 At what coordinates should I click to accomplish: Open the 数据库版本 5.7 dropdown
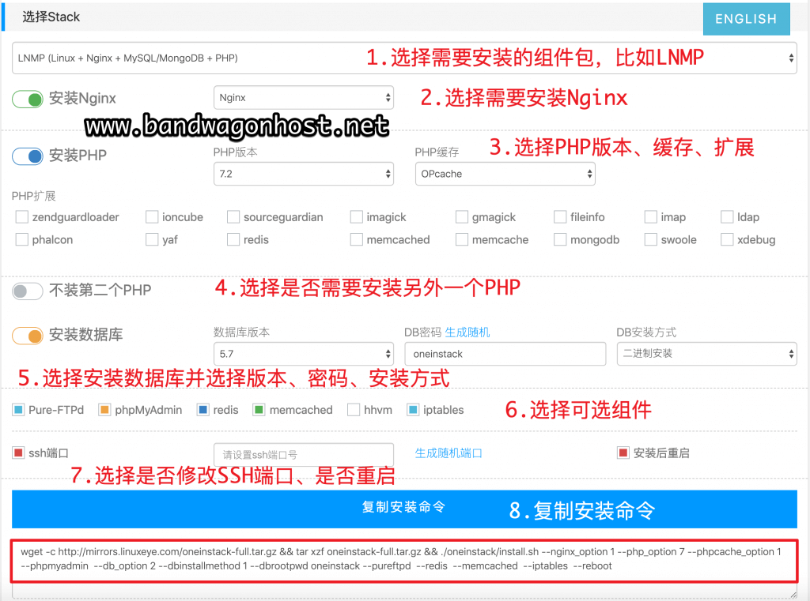[303, 354]
